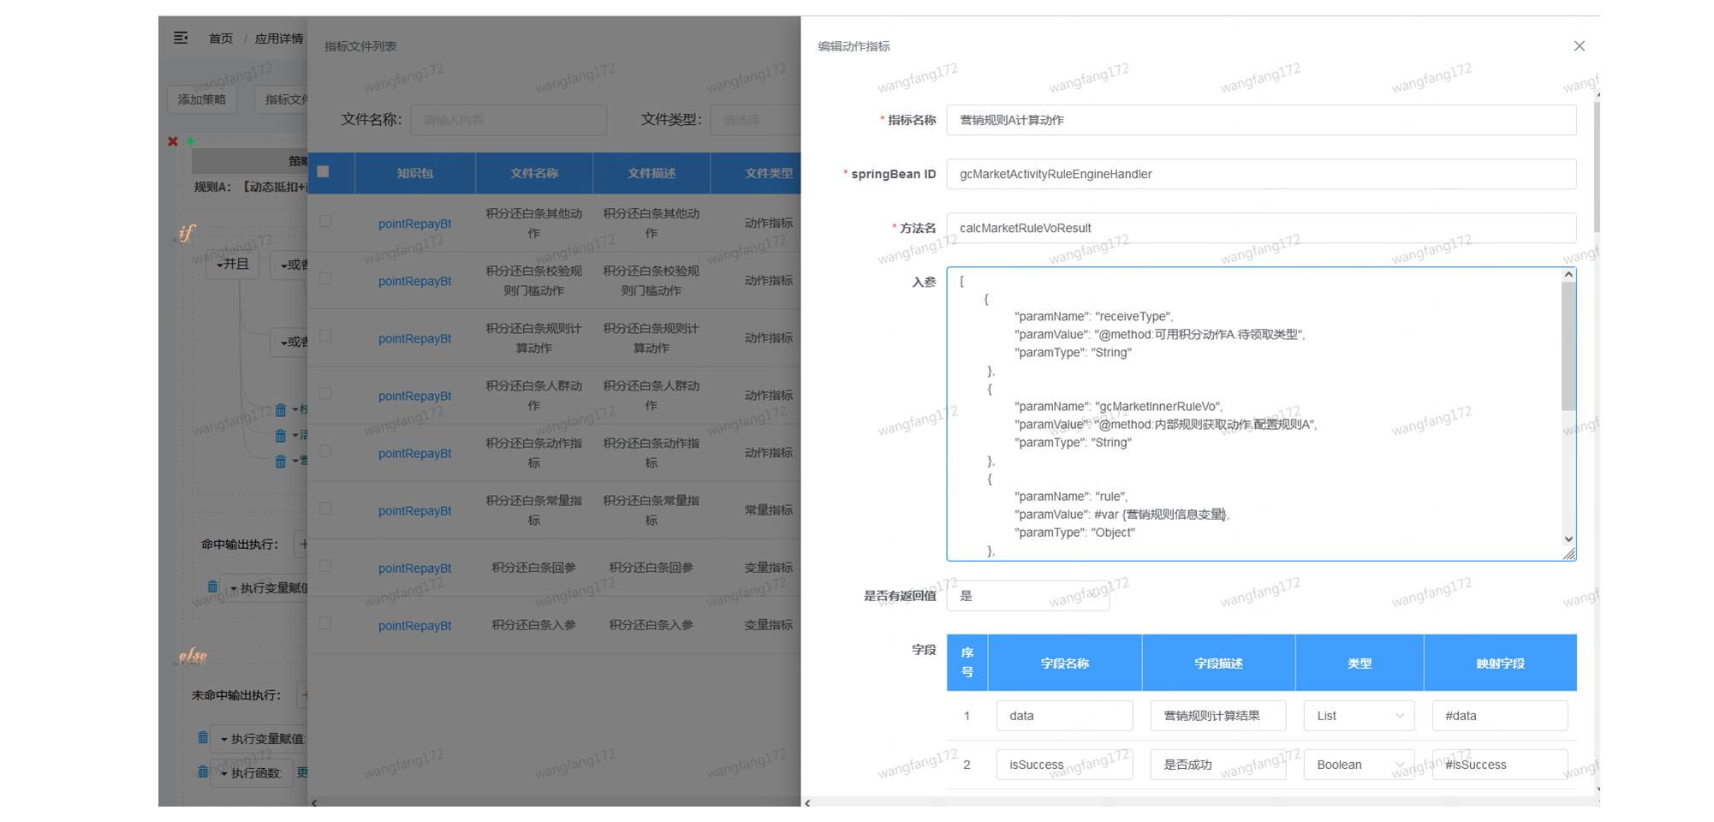Open pointRepayBt link in 积分还白条回参 row
This screenshot has width=1714, height=822.
pos(415,568)
